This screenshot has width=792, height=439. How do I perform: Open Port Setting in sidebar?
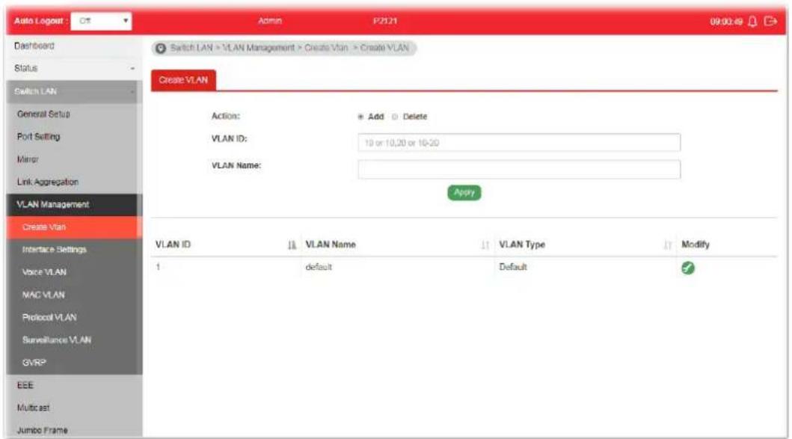coord(74,137)
